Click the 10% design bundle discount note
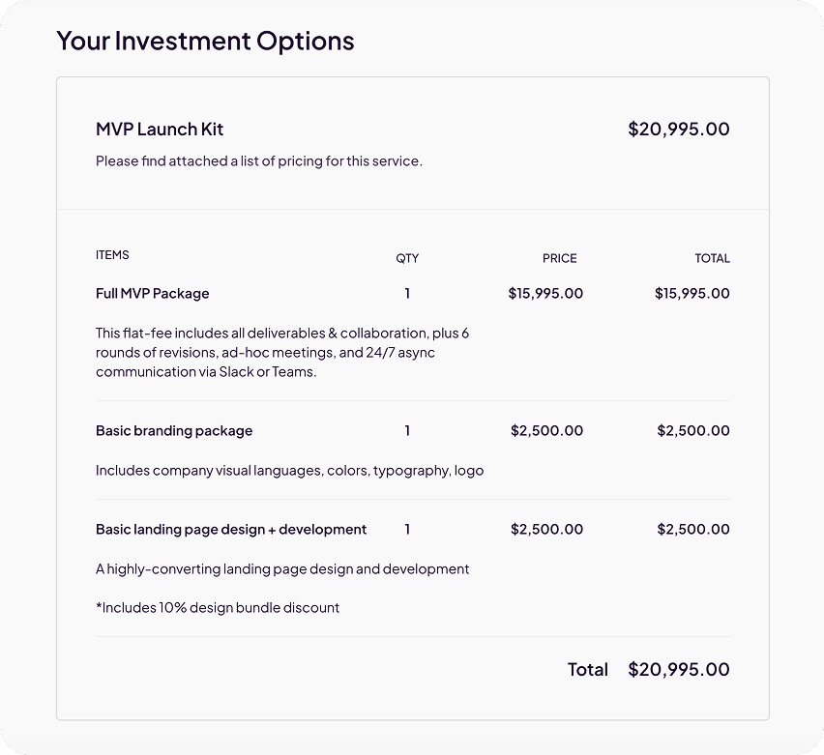This screenshot has width=824, height=755. (218, 608)
